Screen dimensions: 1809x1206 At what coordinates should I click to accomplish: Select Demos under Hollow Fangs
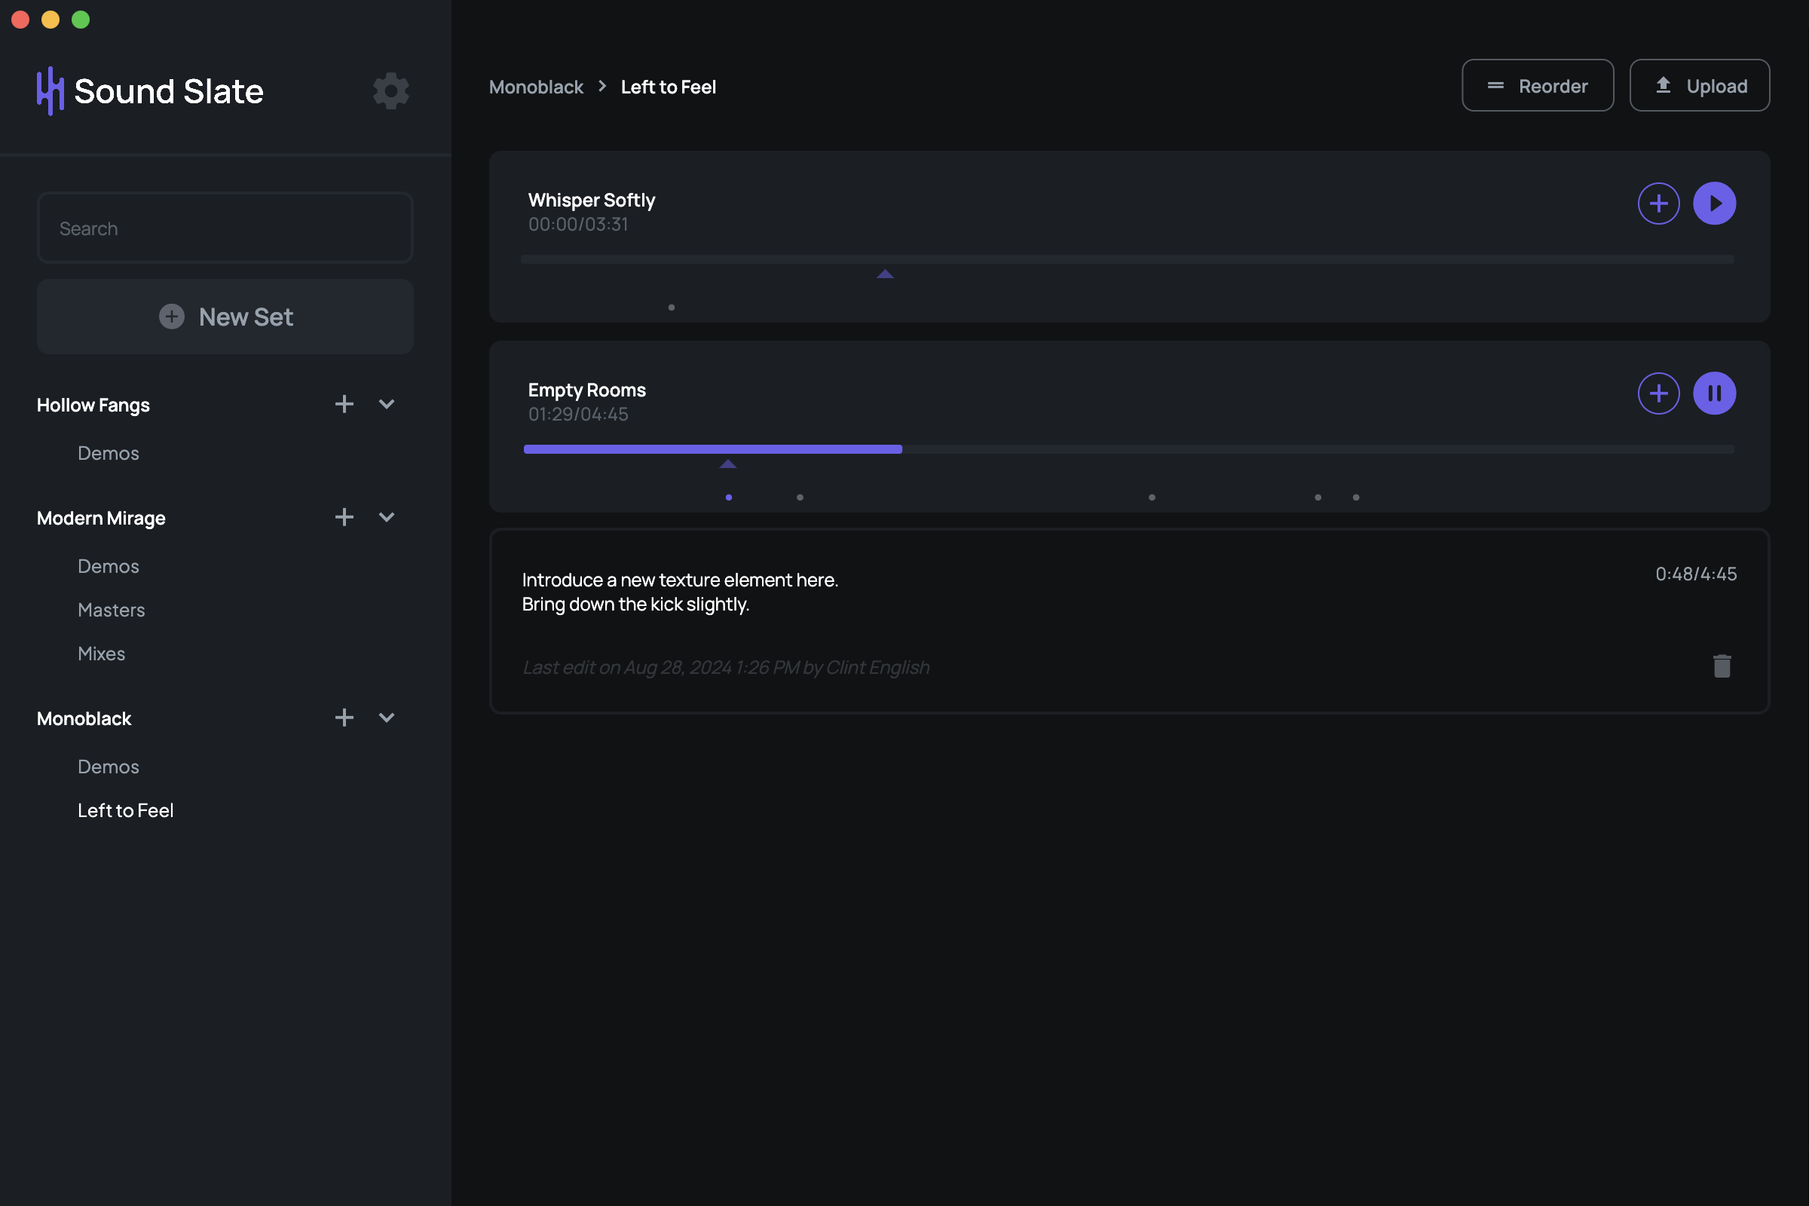(x=108, y=453)
